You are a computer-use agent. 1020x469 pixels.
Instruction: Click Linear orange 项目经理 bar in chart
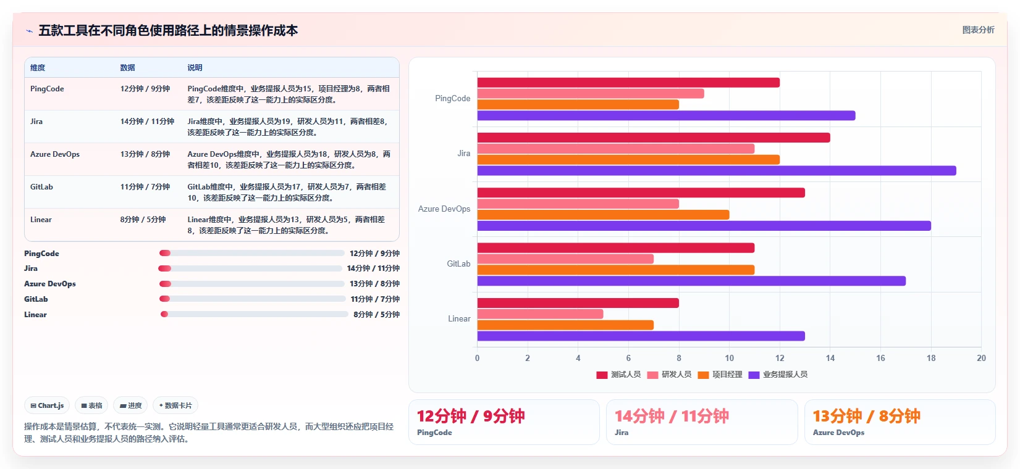(x=565, y=325)
